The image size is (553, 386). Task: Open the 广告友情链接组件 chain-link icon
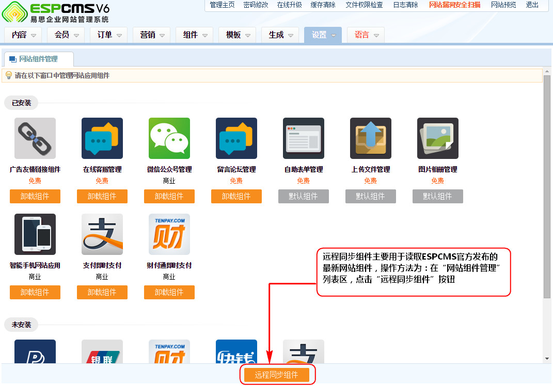[x=35, y=138]
